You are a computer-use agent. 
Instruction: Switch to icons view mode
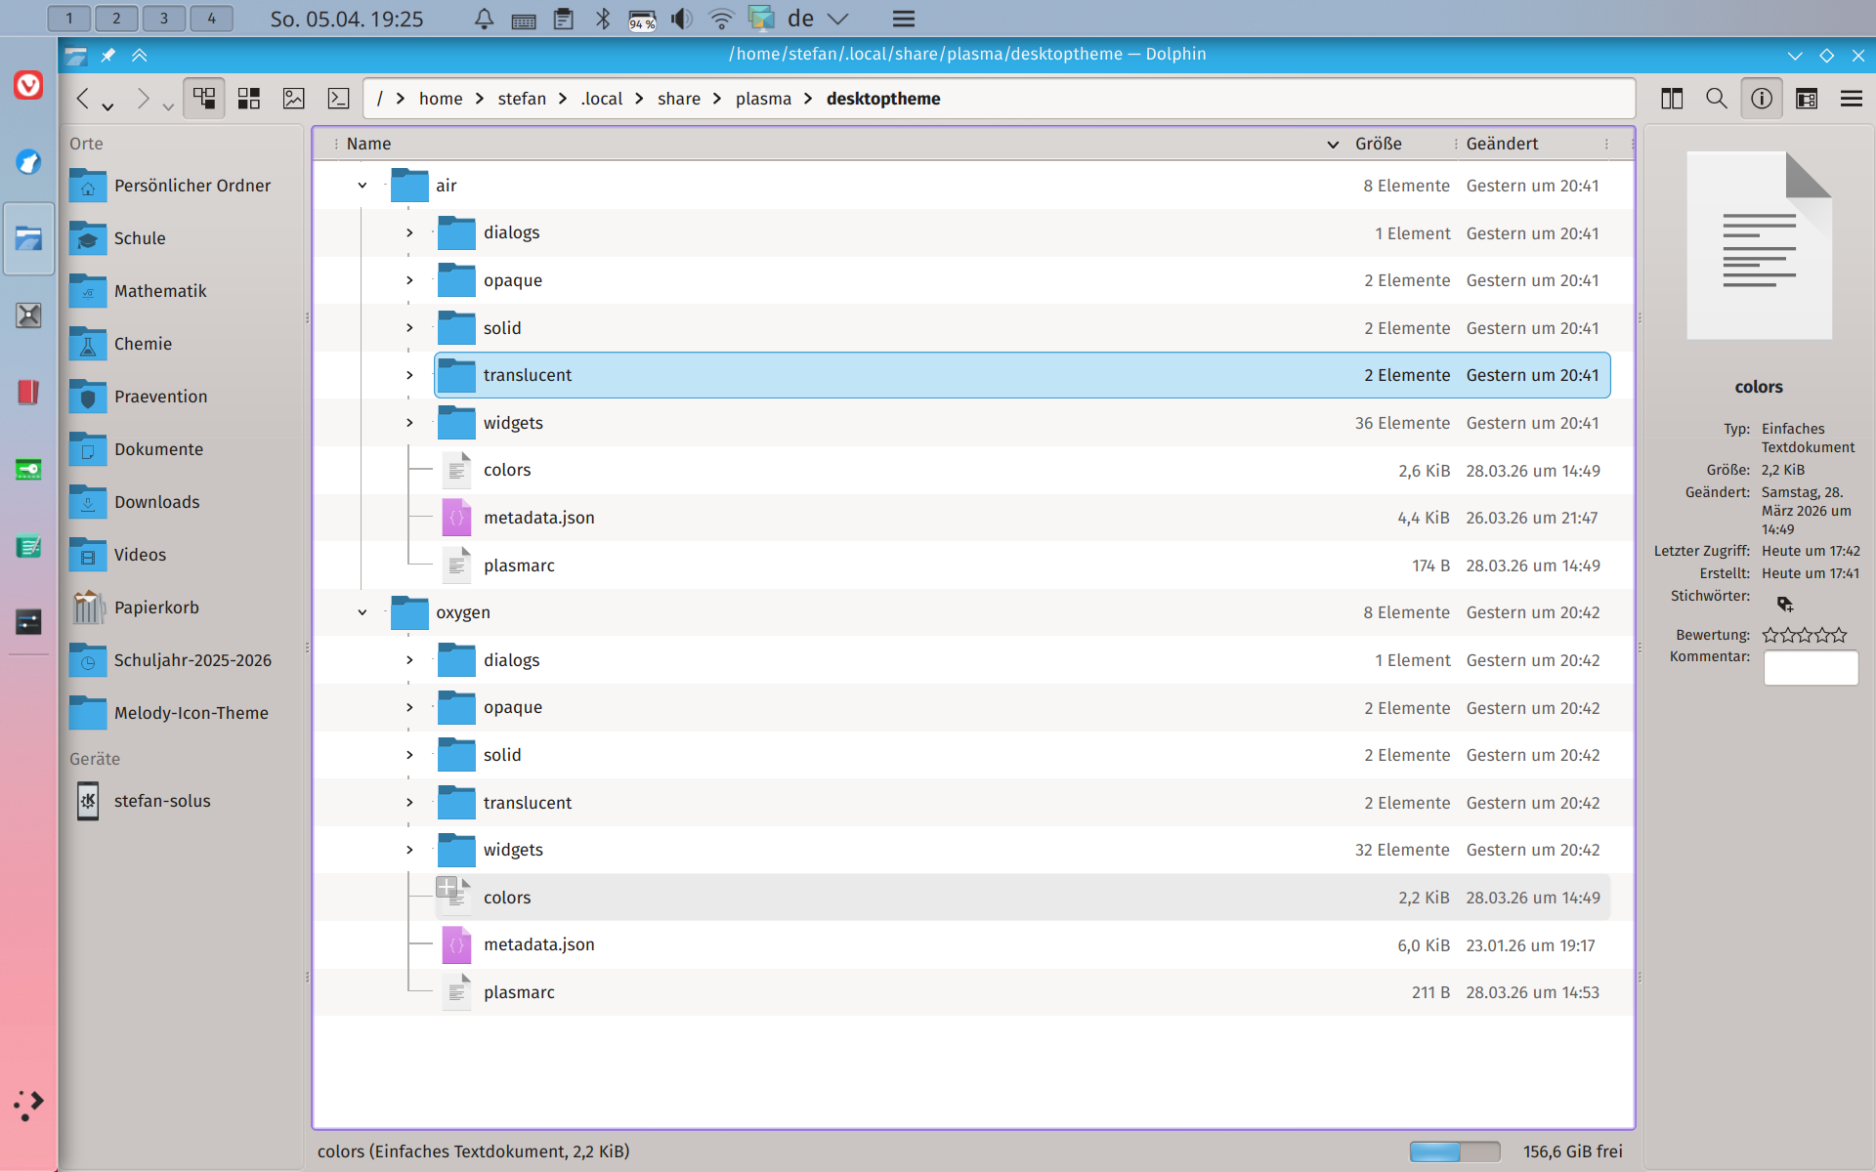pos(249,99)
